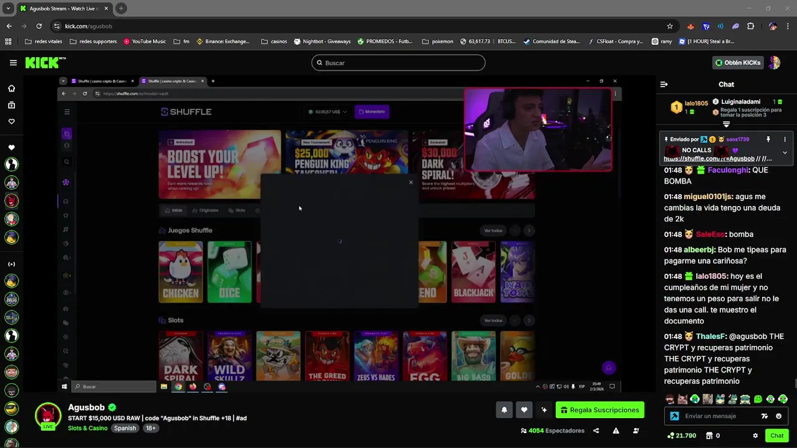The image size is (797, 448).
Task: Open the casinos bookmark folder
Action: [x=274, y=42]
